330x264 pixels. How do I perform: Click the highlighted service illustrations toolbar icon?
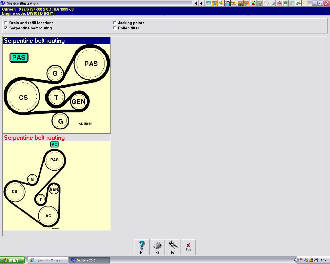click(x=227, y=3)
